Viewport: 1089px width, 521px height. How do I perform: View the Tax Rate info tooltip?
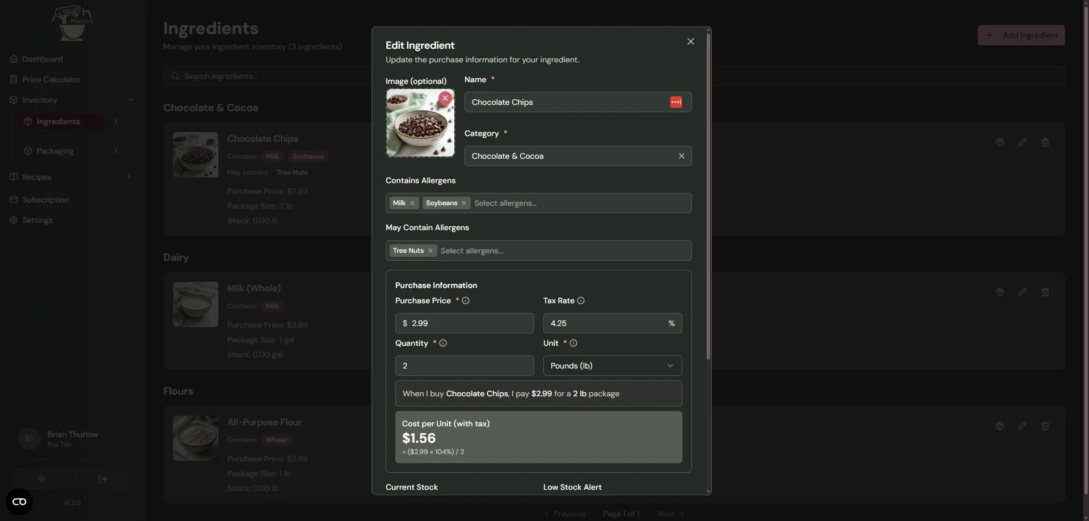click(581, 300)
